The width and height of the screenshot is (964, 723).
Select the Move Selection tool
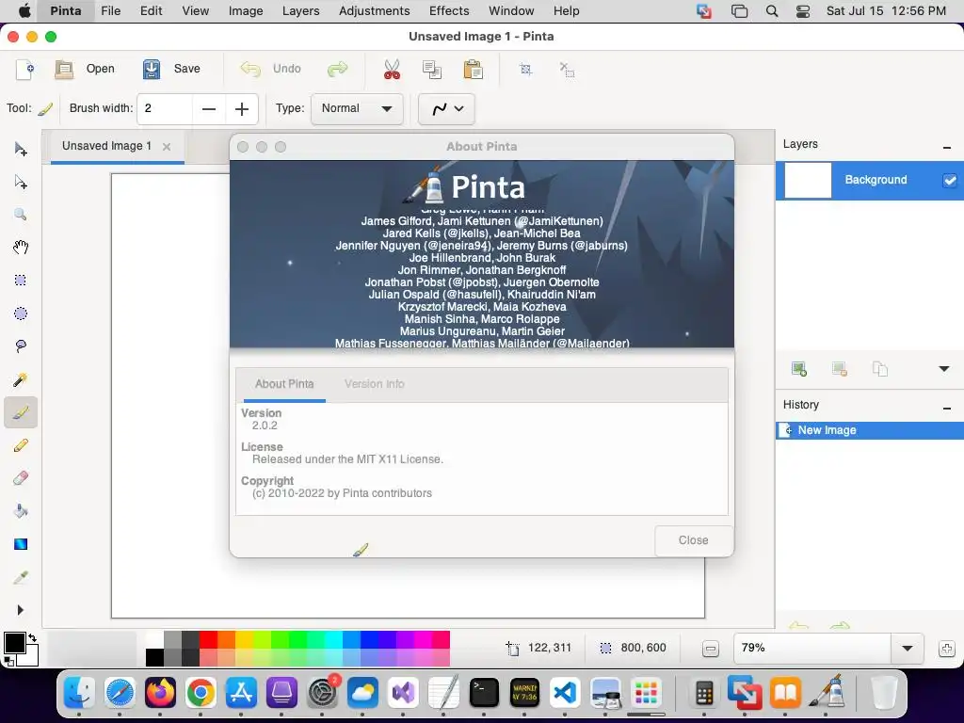(21, 182)
